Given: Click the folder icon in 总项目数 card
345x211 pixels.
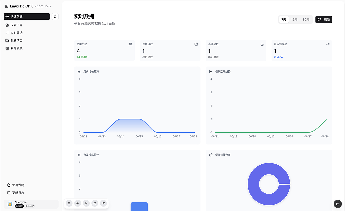Looking at the screenshot, I should point(196,44).
